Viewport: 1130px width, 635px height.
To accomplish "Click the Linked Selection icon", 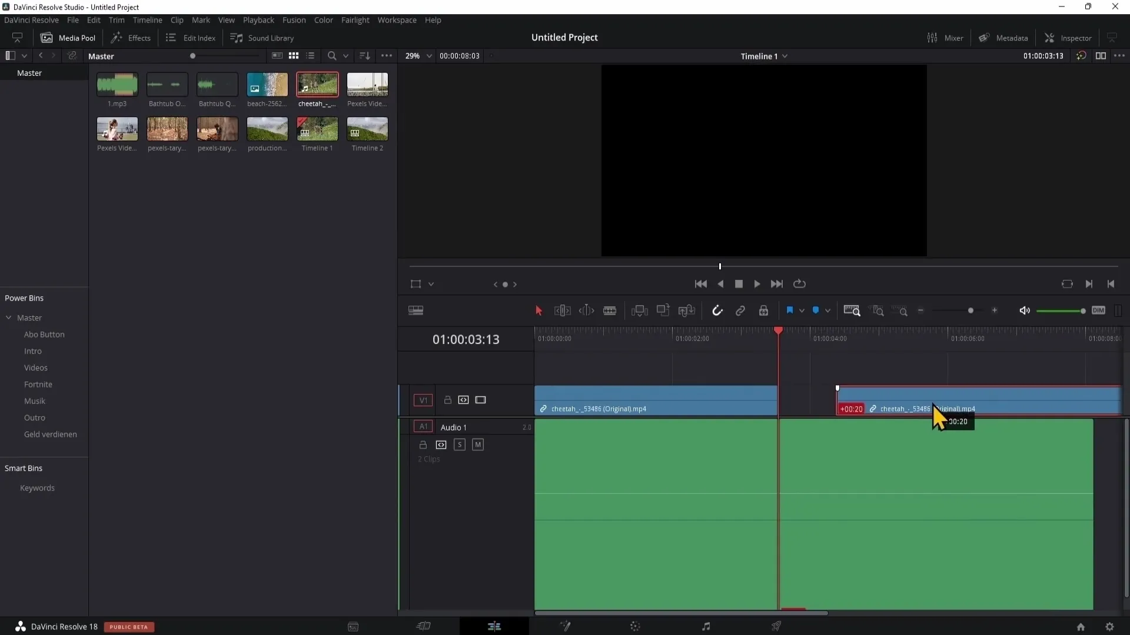I will pos(740,310).
